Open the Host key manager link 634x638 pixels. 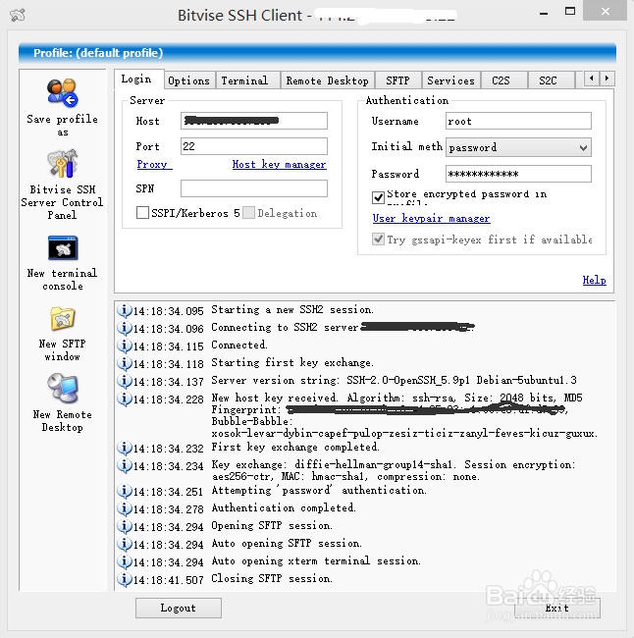pyautogui.click(x=279, y=164)
